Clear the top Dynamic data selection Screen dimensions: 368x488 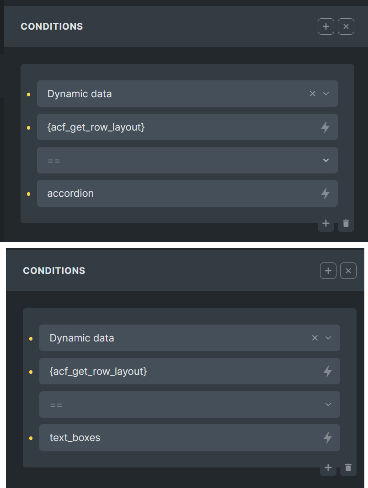pyautogui.click(x=313, y=94)
